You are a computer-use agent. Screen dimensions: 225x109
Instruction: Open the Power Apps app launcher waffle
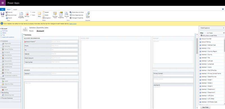(x=3, y=3)
